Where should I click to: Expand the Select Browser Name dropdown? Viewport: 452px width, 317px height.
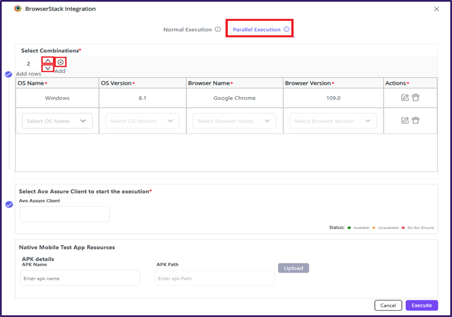[234, 121]
